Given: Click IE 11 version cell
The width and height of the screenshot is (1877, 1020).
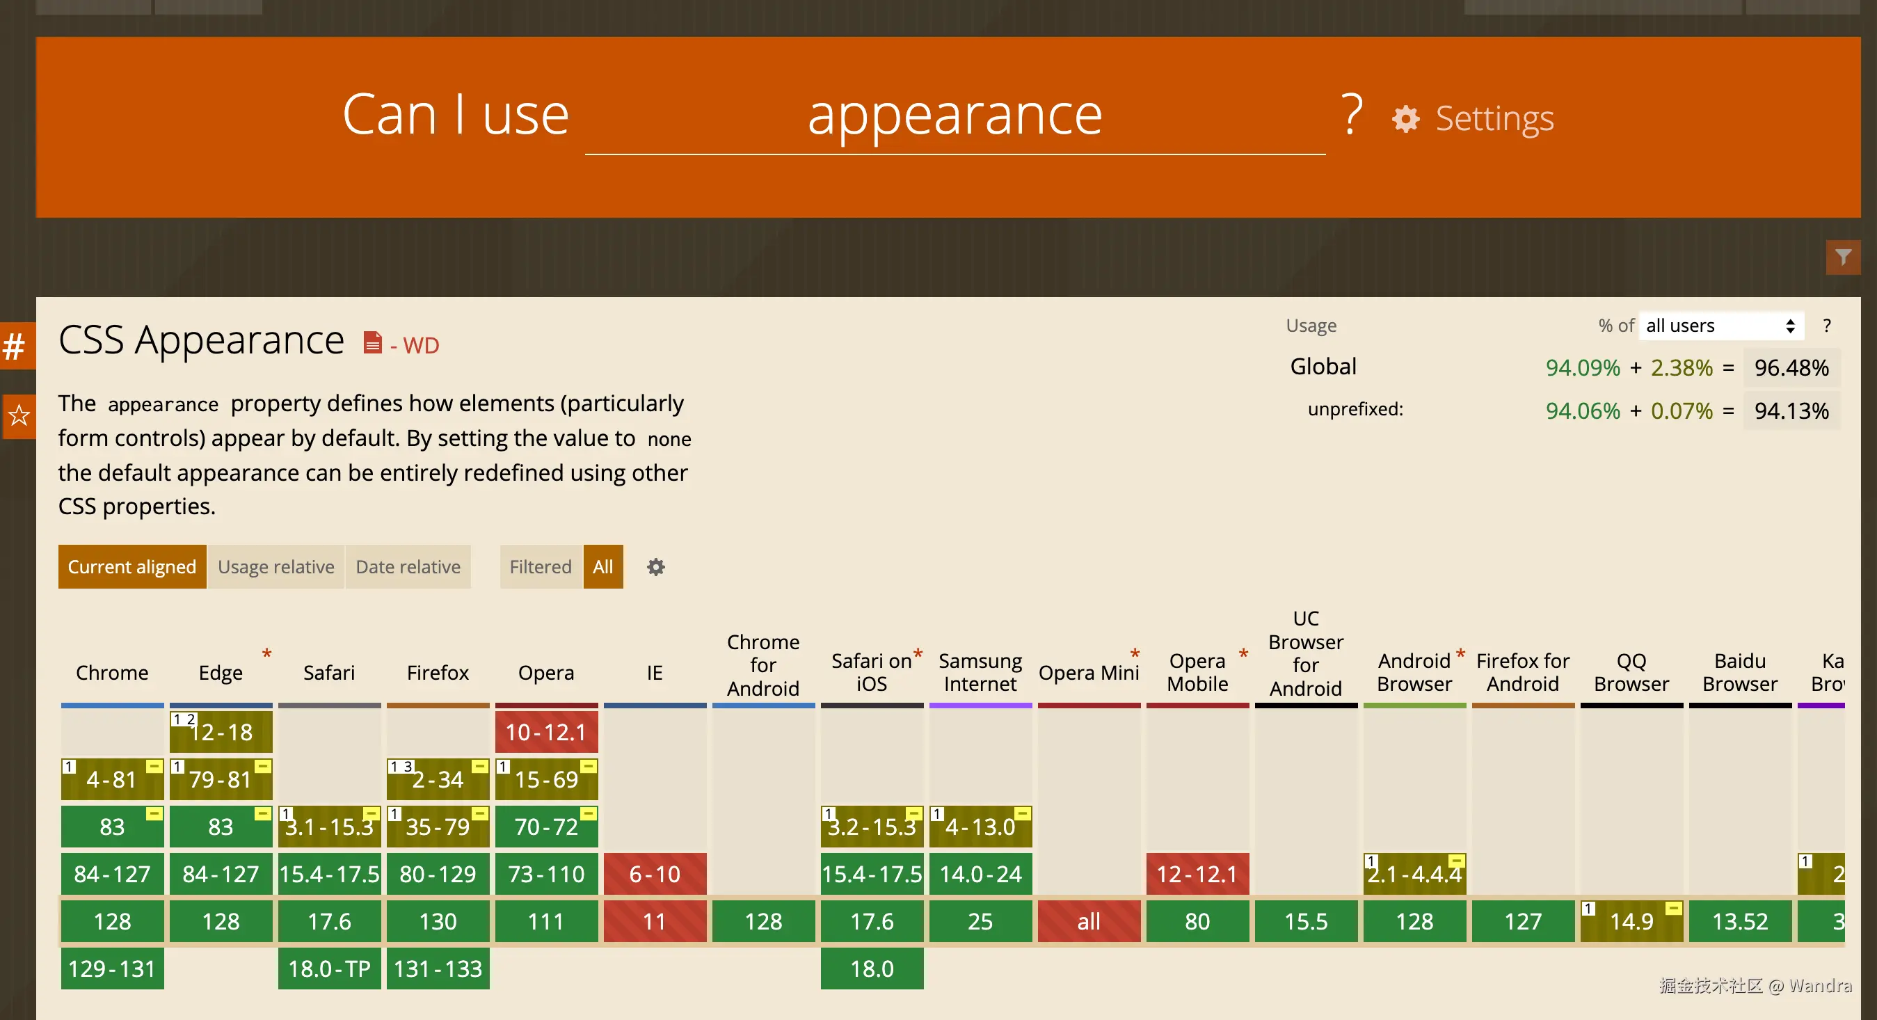Looking at the screenshot, I should click(655, 921).
